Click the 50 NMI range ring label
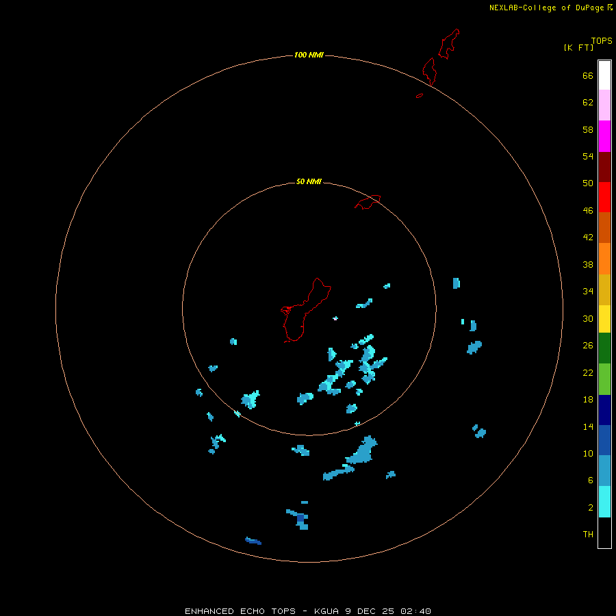 pyautogui.click(x=309, y=181)
